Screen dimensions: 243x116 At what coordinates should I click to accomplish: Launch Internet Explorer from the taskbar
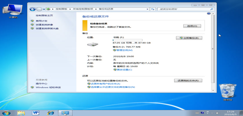[51, 112]
